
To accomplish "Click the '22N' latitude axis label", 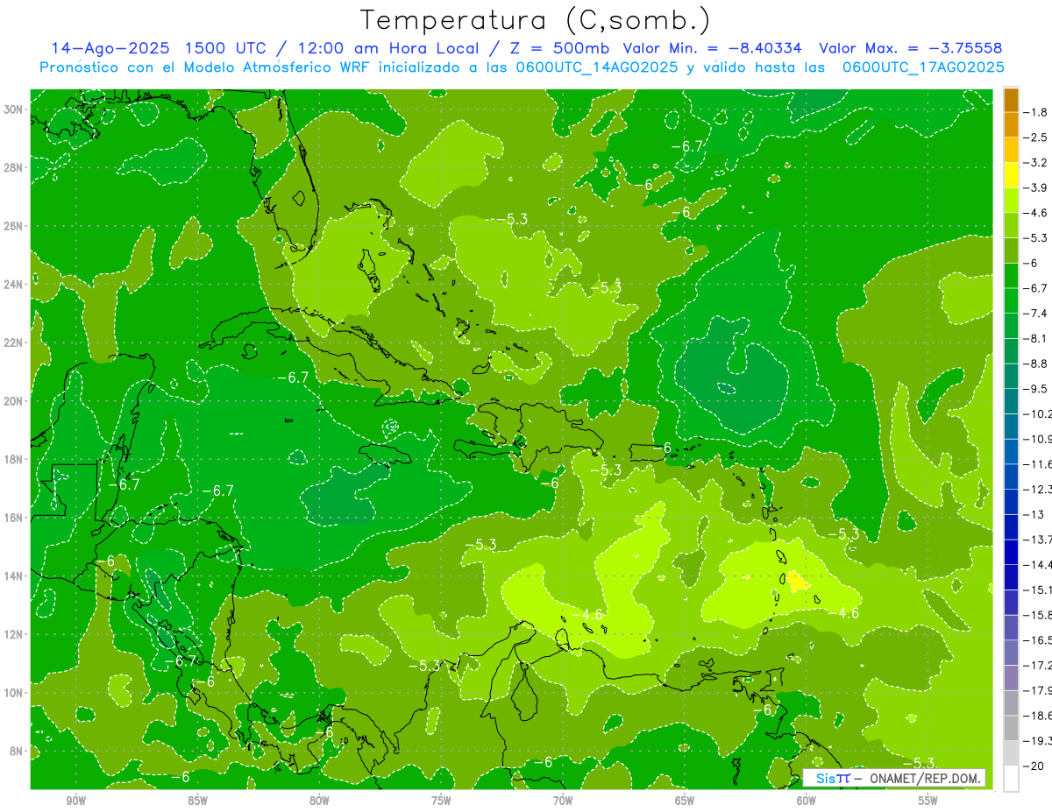I will (13, 342).
